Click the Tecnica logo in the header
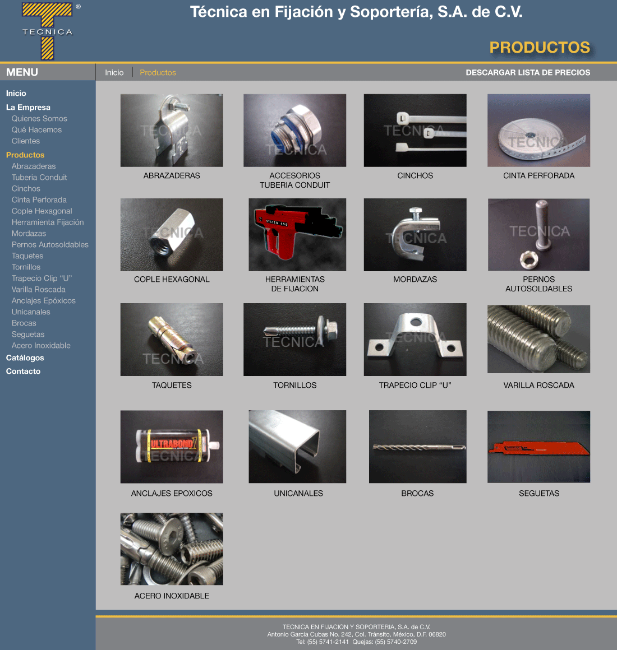 (x=48, y=30)
